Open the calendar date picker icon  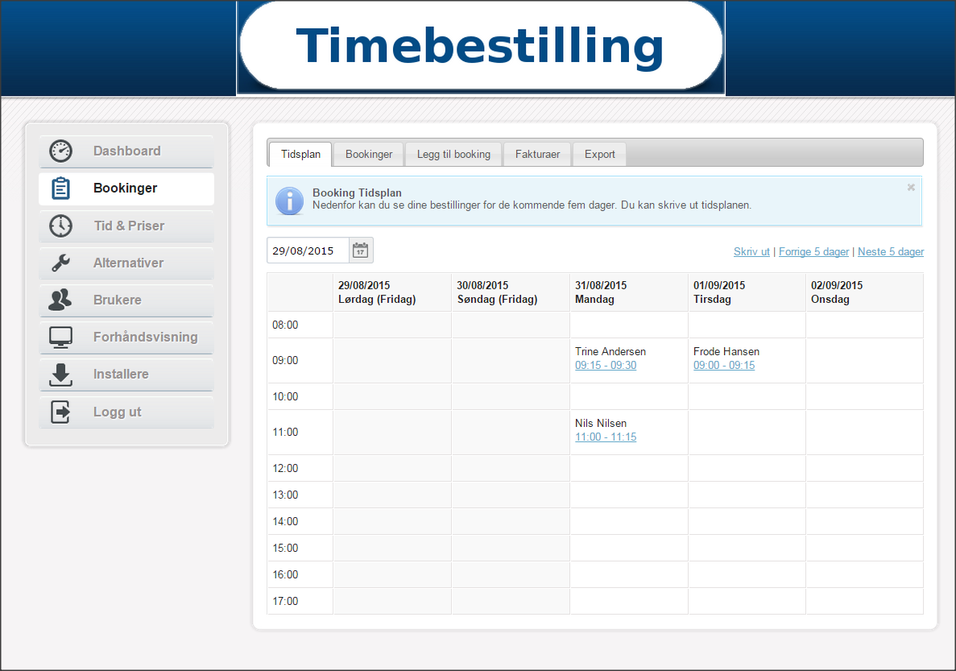tap(361, 251)
